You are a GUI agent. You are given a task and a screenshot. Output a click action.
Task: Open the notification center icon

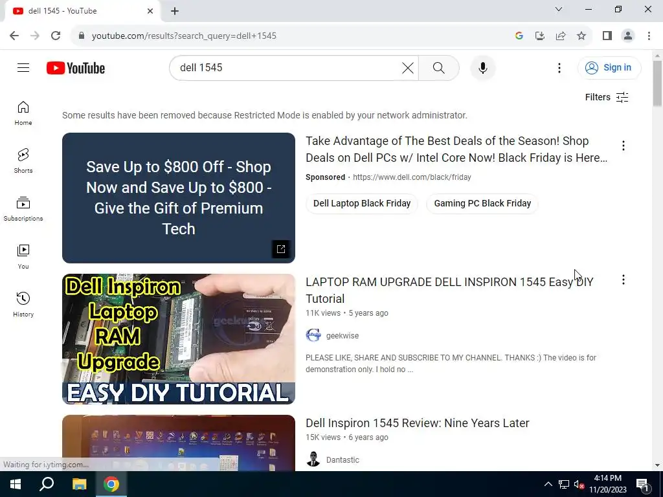(x=643, y=484)
